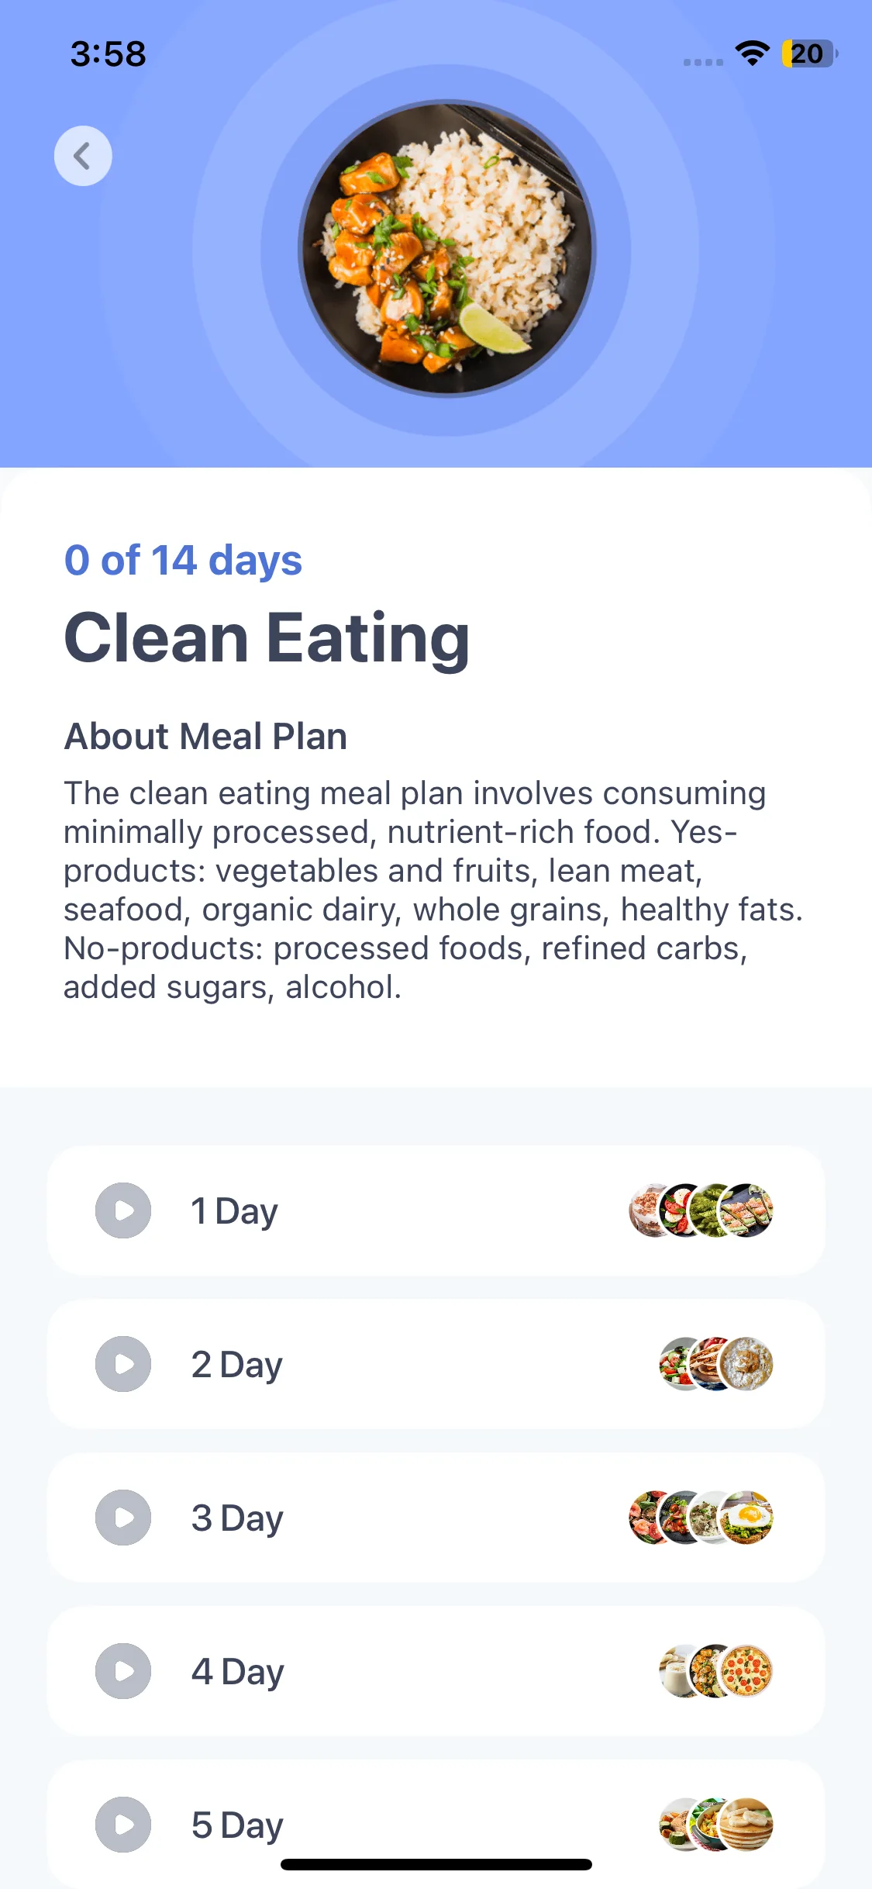Image resolution: width=872 pixels, height=1889 pixels.
Task: Tap the Wi-Fi status icon
Action: pos(752,54)
